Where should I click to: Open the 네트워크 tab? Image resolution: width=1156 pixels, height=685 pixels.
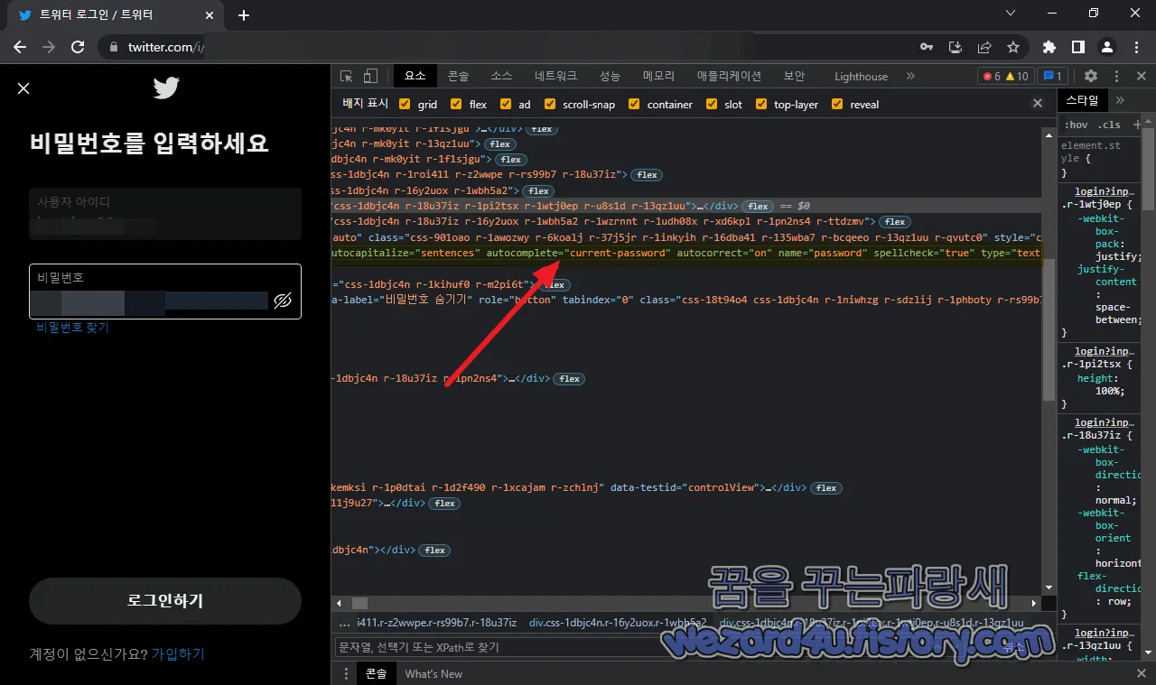[555, 77]
